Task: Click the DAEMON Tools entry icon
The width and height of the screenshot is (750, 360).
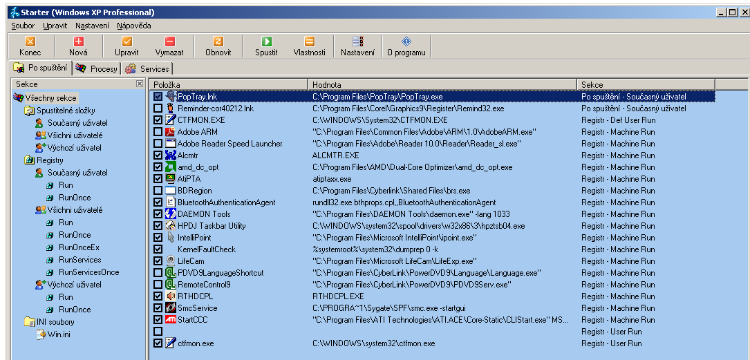Action: tap(170, 214)
